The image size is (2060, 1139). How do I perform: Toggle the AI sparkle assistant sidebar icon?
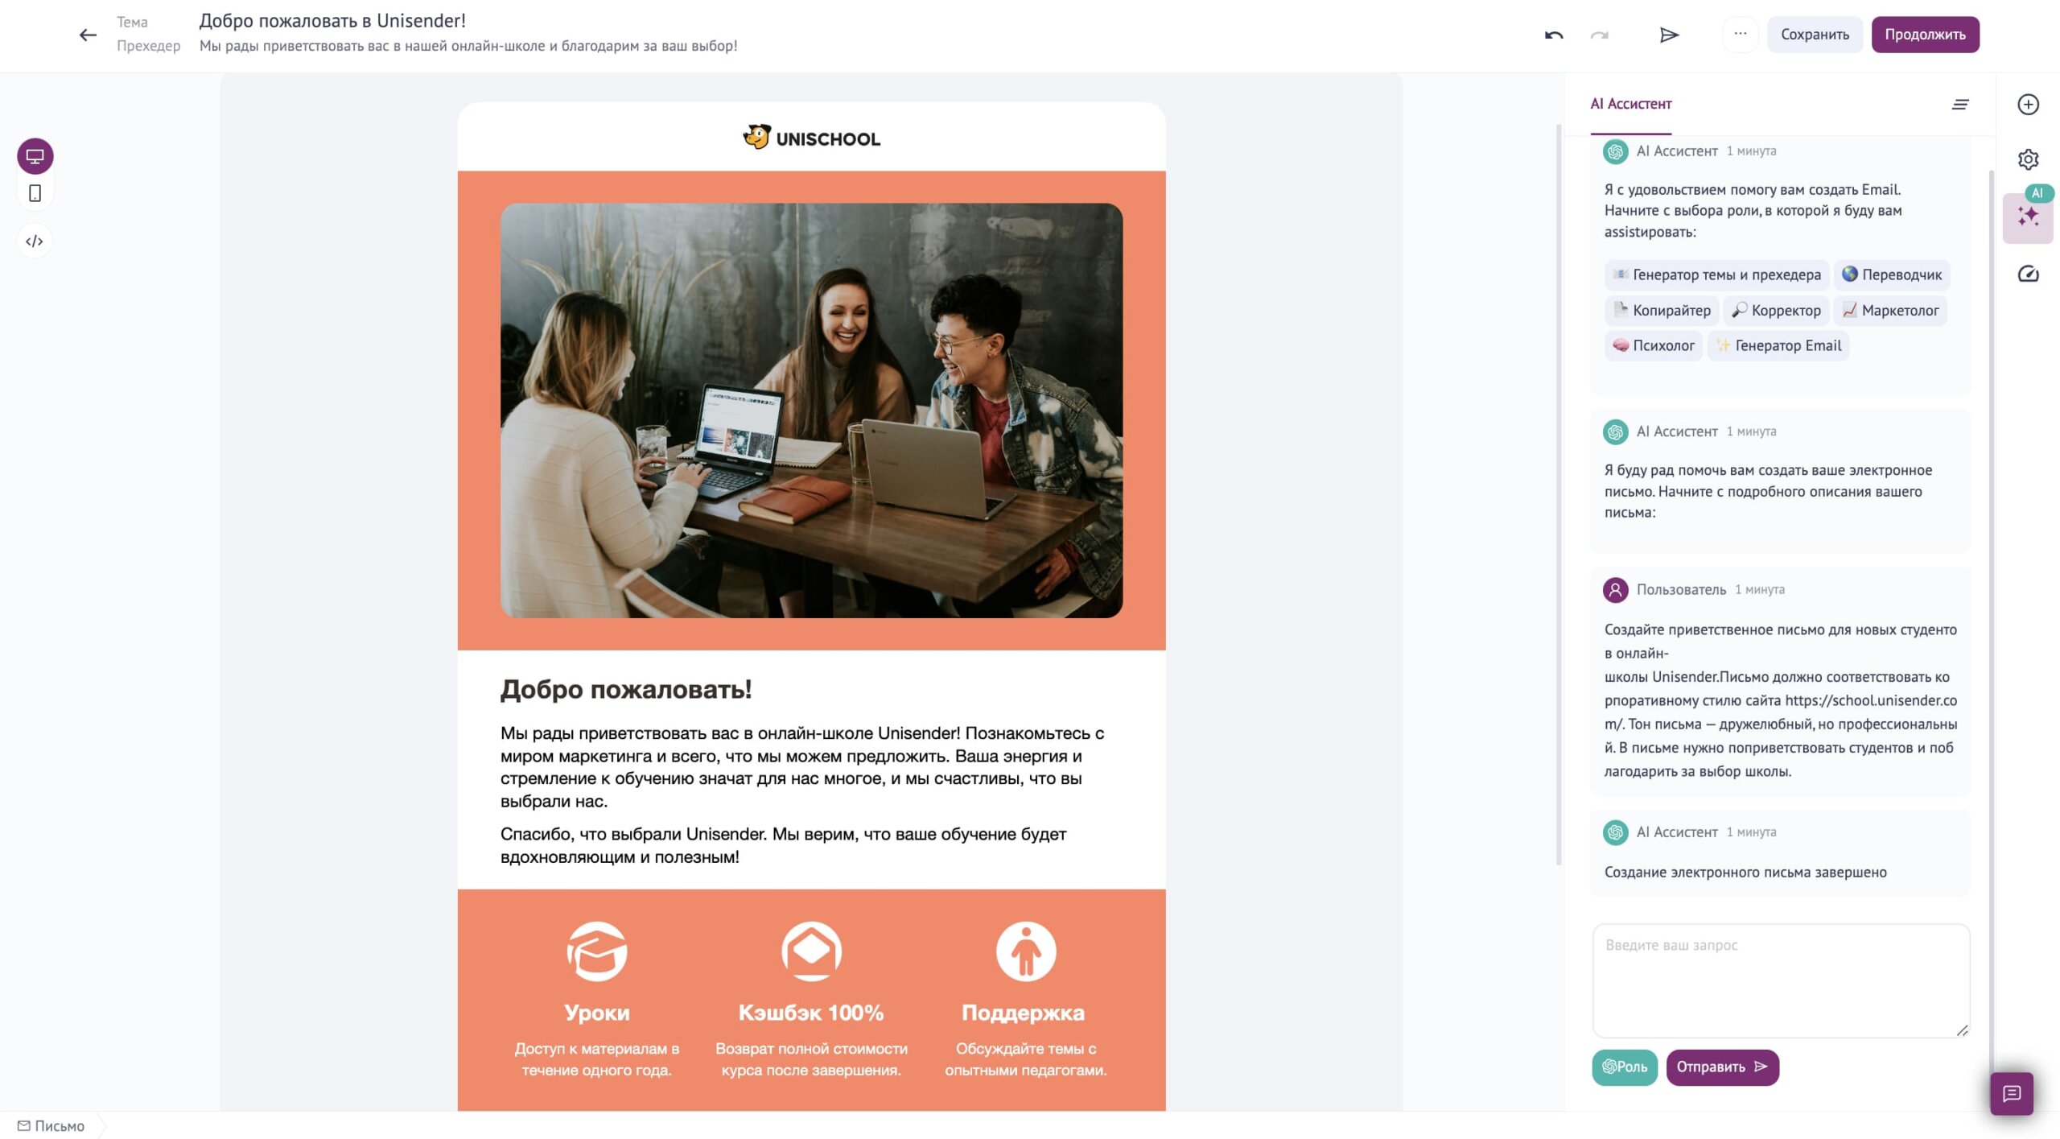pyautogui.click(x=2027, y=217)
